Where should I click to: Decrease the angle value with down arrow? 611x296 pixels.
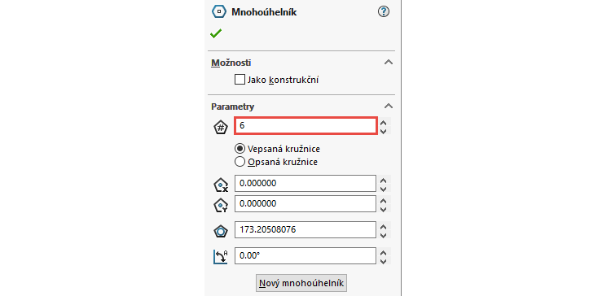pos(384,261)
